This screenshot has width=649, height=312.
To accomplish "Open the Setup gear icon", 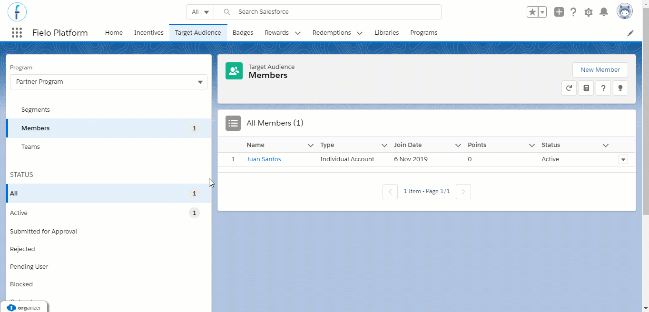I will click(589, 12).
